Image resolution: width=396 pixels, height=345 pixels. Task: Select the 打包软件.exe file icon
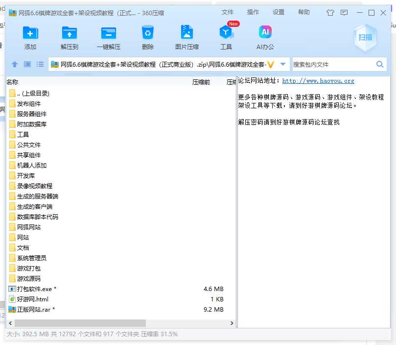coord(12,289)
